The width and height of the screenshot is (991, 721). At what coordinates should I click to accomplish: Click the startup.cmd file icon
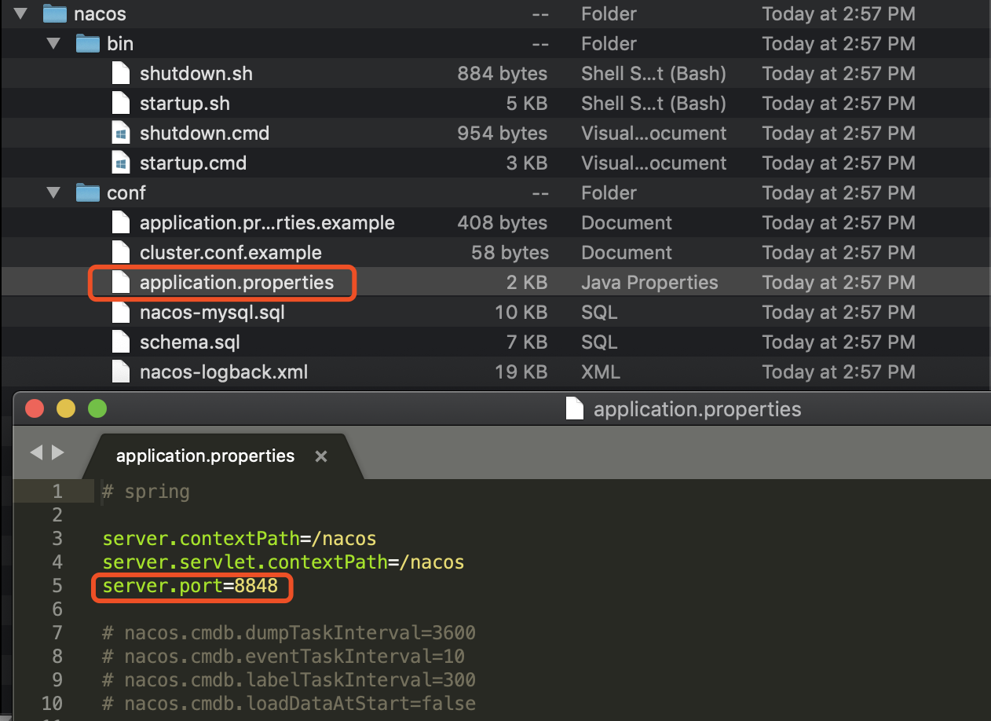[120, 163]
